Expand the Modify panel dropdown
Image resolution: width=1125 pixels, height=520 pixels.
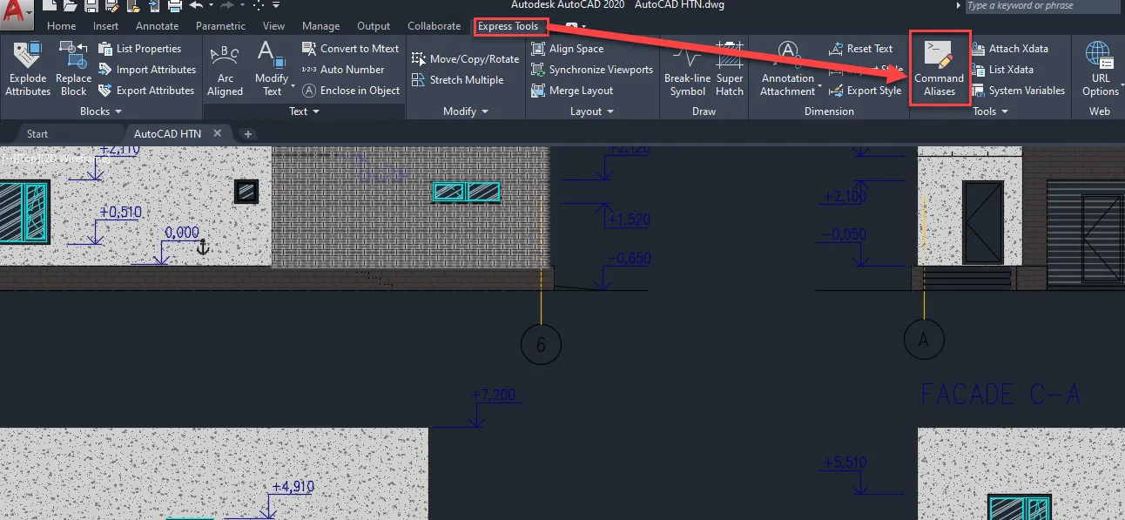click(465, 111)
